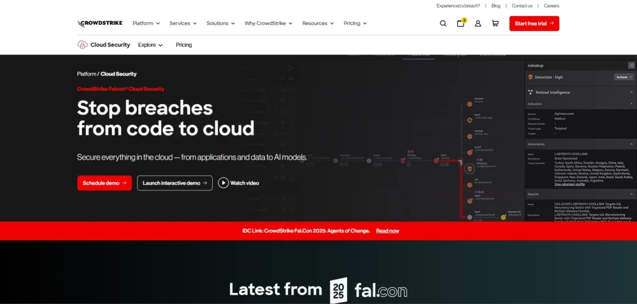
Task: Click Cloud Security in the breadcrumb
Action: point(119,74)
